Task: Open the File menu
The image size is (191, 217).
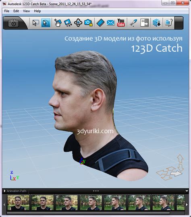Action: click(6, 11)
